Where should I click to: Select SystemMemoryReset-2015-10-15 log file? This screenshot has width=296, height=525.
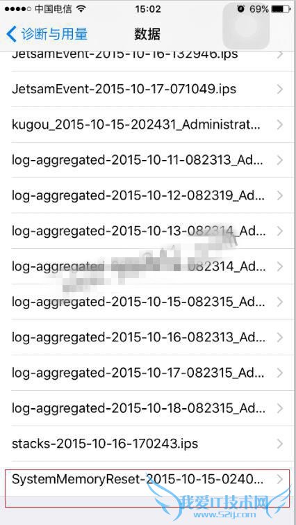tap(148, 480)
